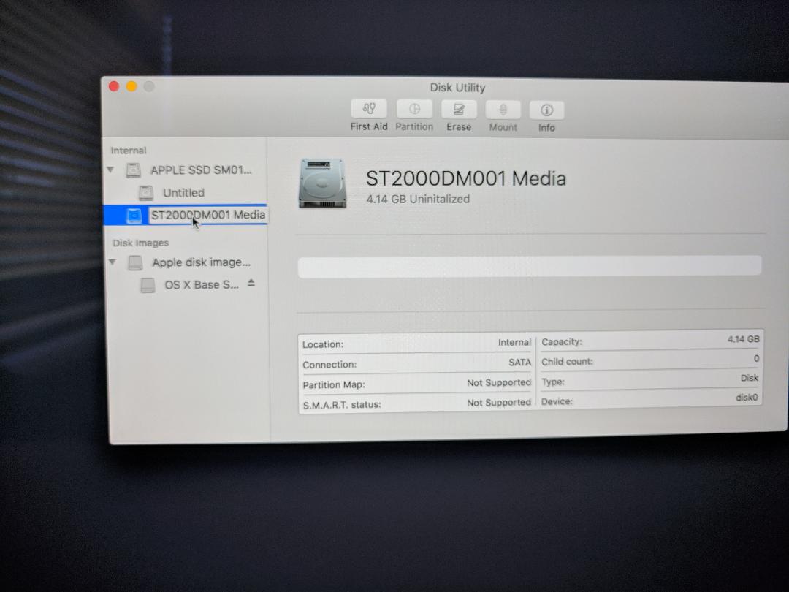Screen dimensions: 789x592
Task: Select the Untitled volume row
Action: click(185, 193)
